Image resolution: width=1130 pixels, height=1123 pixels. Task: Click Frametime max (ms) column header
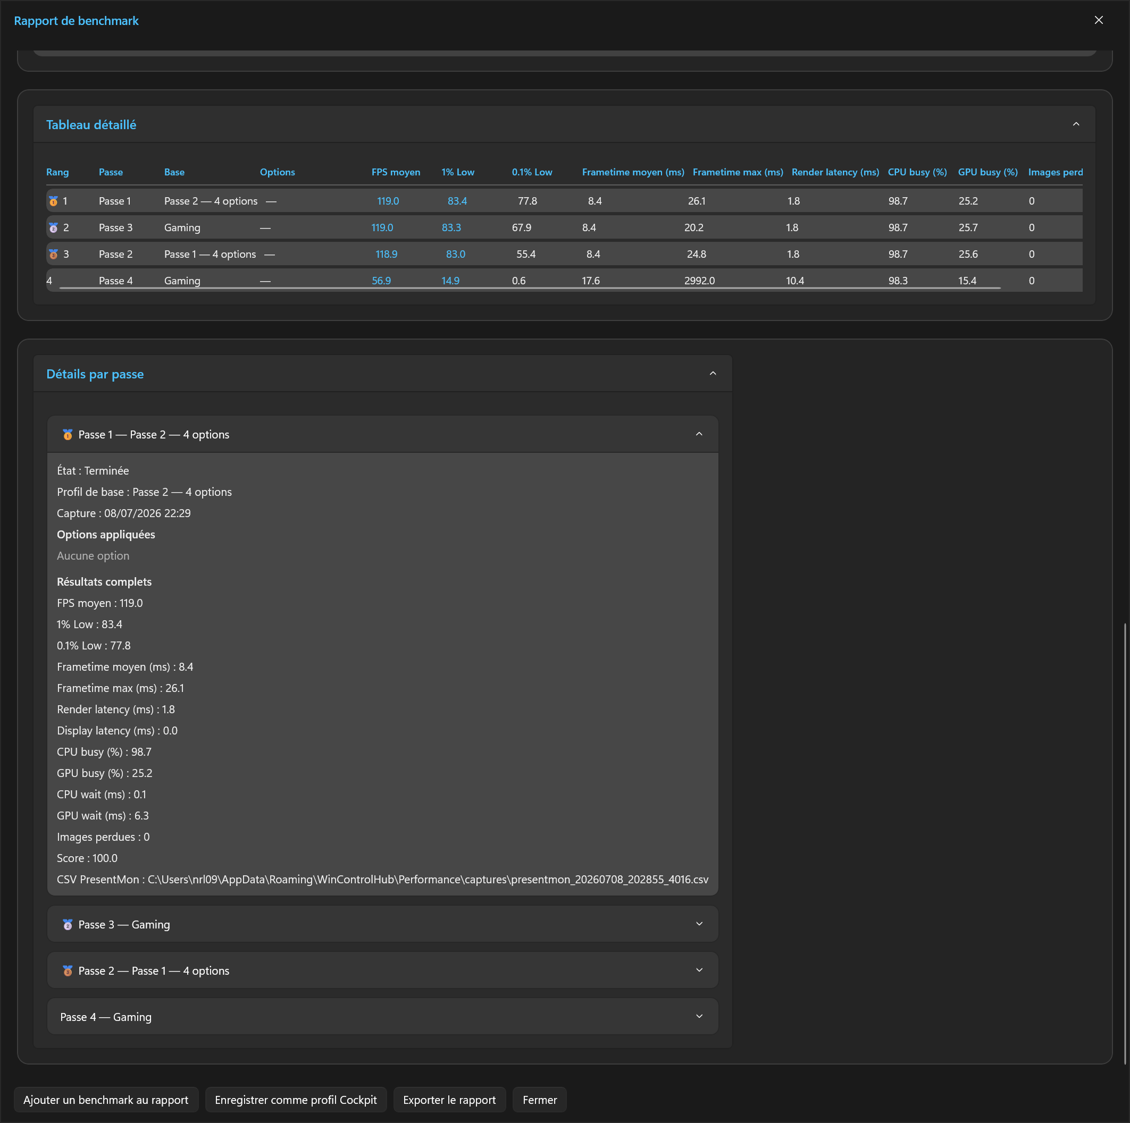point(738,172)
